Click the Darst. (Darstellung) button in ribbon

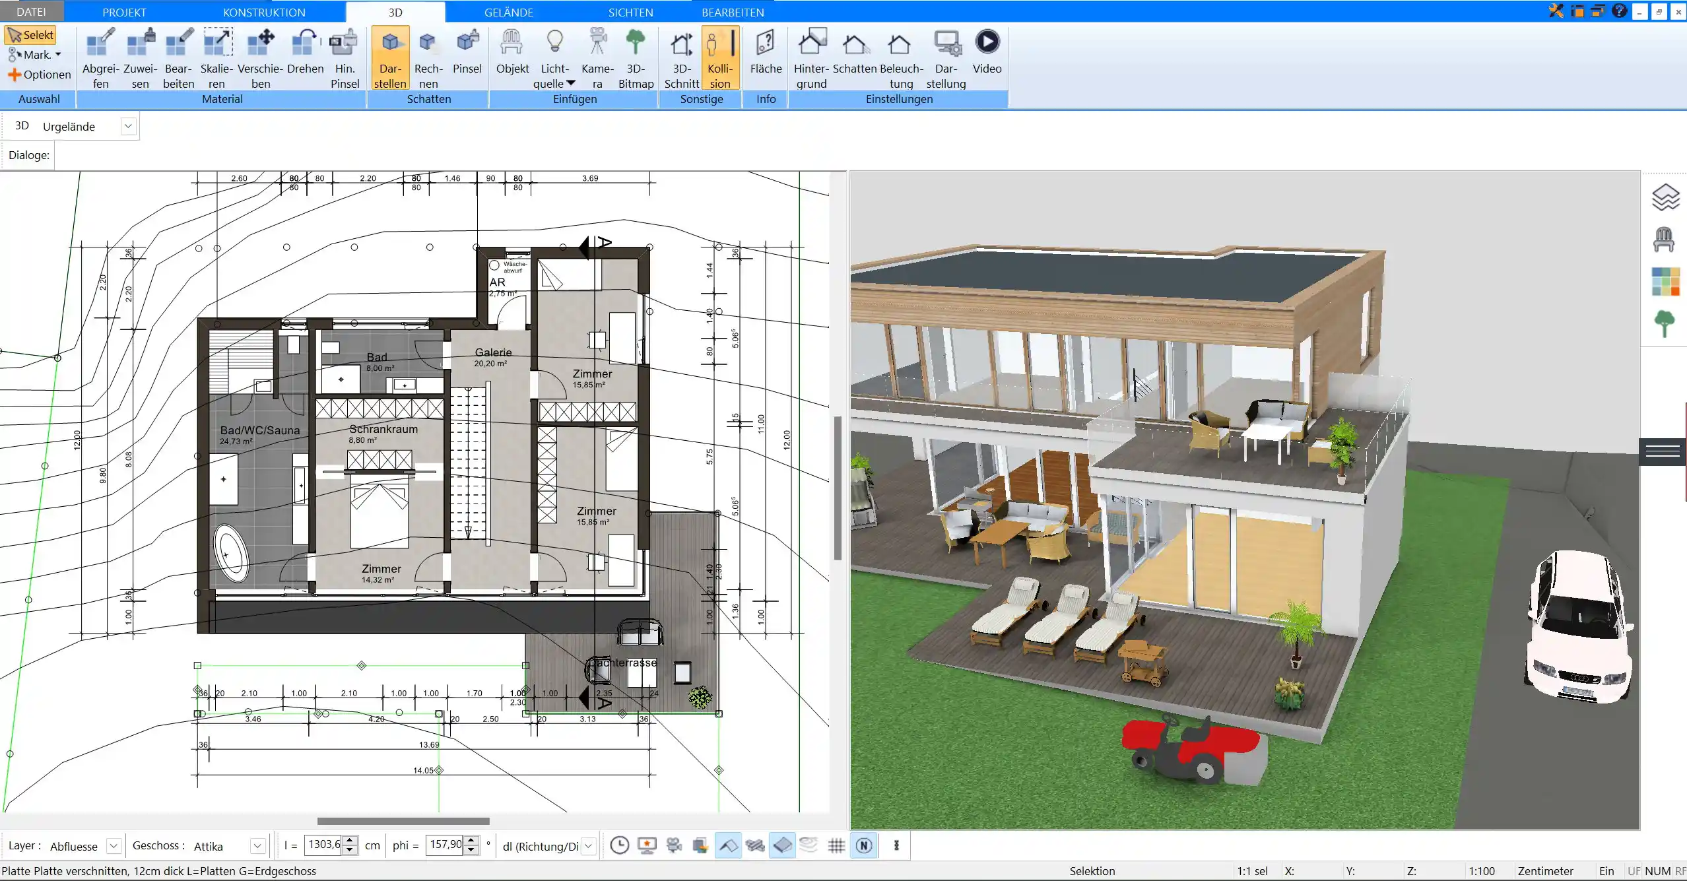(946, 55)
